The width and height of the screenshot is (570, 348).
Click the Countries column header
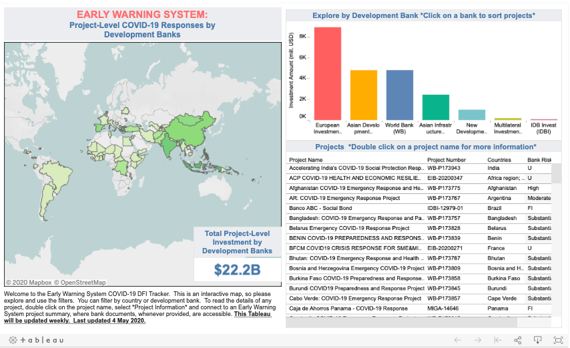[499, 160]
